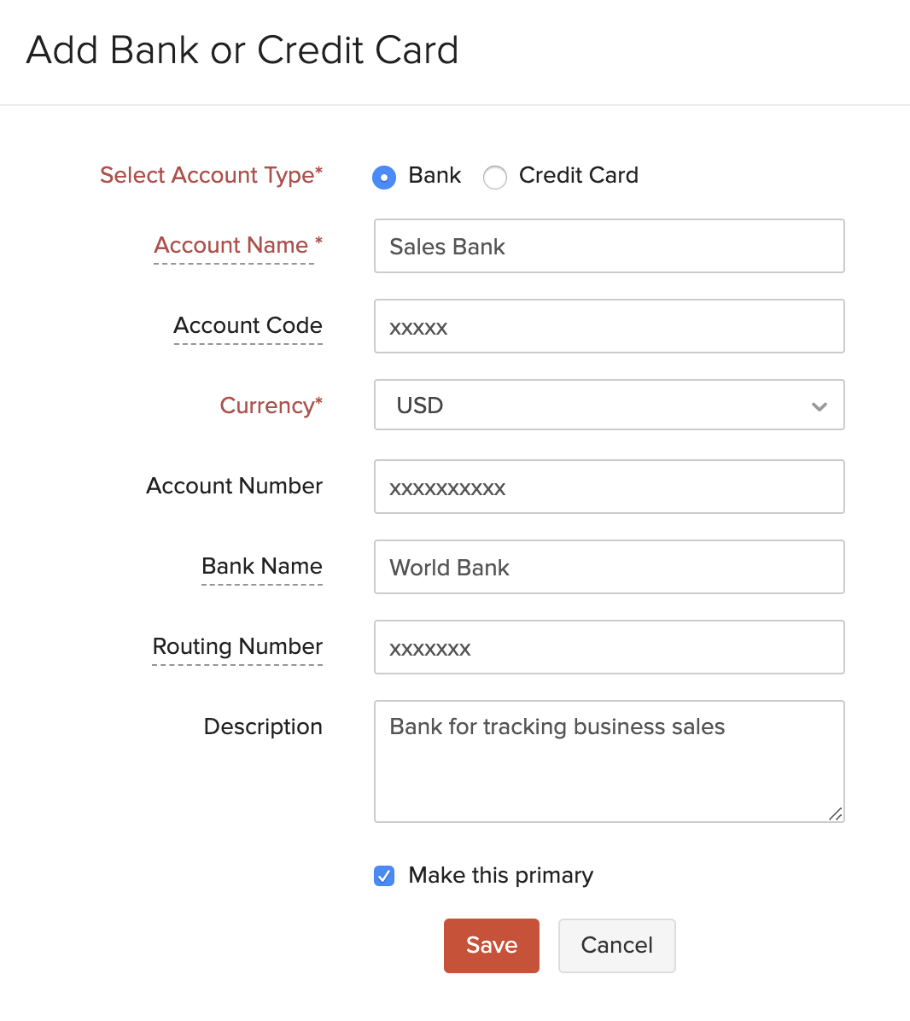Save the new bank account
This screenshot has height=1021, width=910.
pos(491,945)
